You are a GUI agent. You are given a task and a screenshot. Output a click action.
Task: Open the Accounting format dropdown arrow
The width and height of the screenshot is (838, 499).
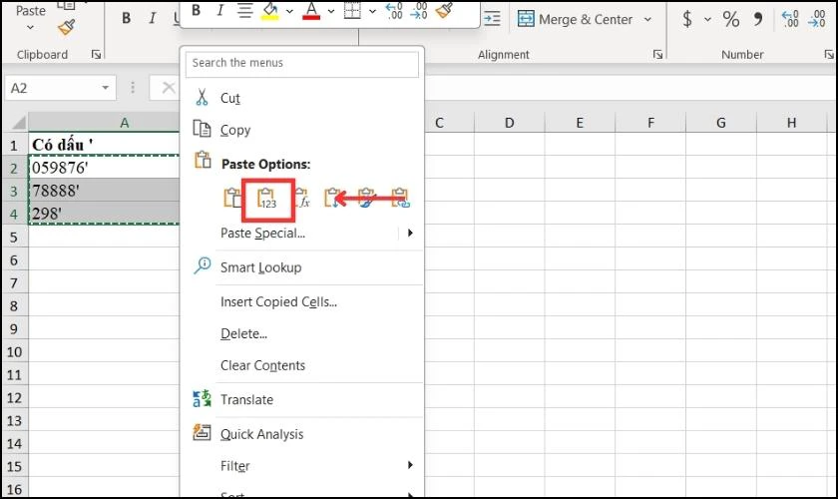coord(707,19)
